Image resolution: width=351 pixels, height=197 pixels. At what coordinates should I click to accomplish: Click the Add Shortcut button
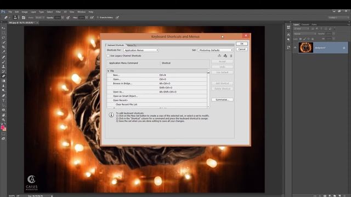[x=222, y=83]
